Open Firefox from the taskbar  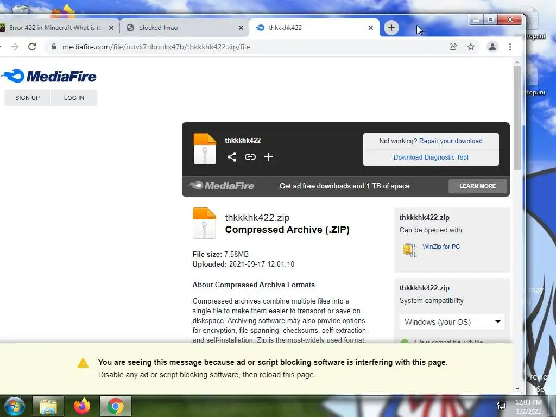pos(82,406)
